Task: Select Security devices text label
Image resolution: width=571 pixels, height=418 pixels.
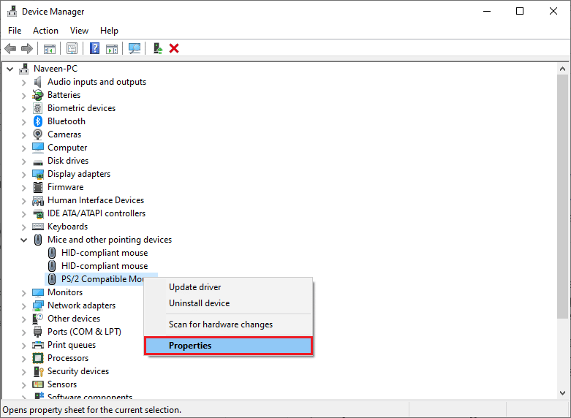Action: click(78, 371)
